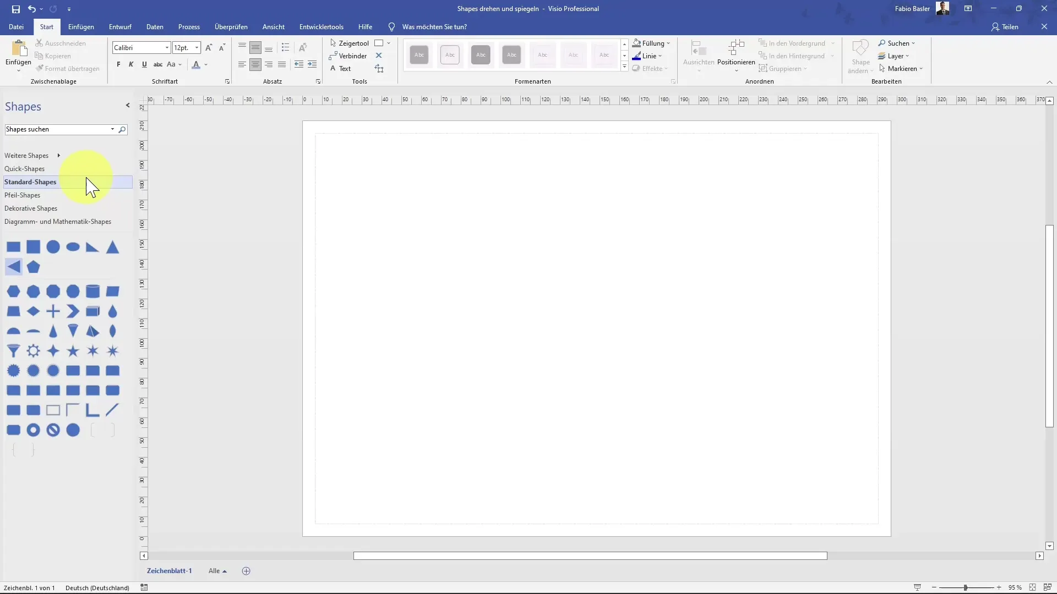The width and height of the screenshot is (1057, 594).
Task: Open the Dekorative Shapes stencil
Action: click(31, 208)
